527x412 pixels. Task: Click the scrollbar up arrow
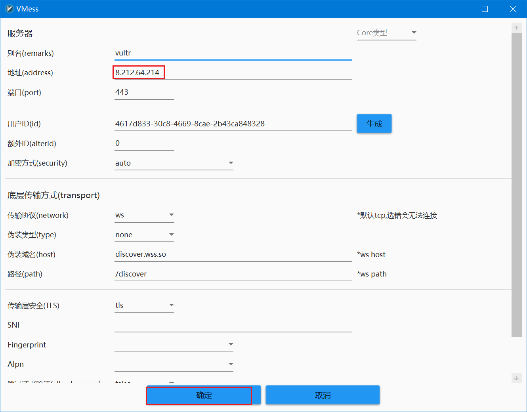pyautogui.click(x=516, y=28)
